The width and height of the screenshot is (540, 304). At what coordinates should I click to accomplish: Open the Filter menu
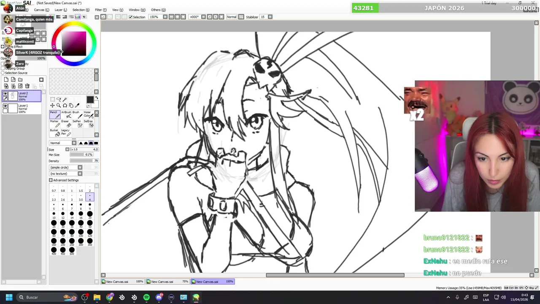coord(100,10)
